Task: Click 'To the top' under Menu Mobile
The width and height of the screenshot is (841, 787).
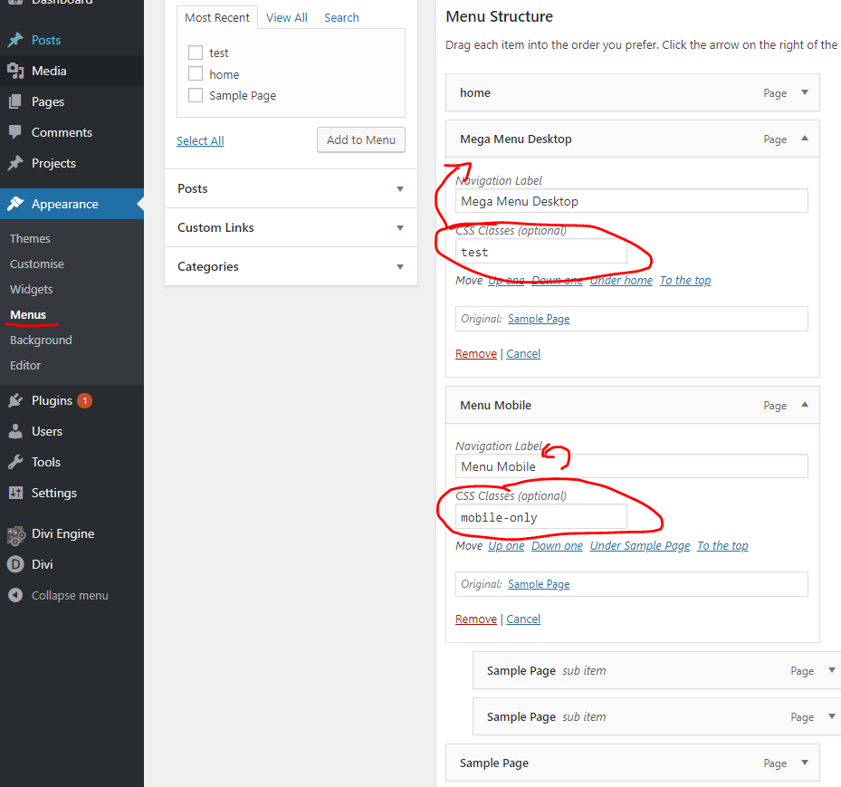Action: pos(722,545)
